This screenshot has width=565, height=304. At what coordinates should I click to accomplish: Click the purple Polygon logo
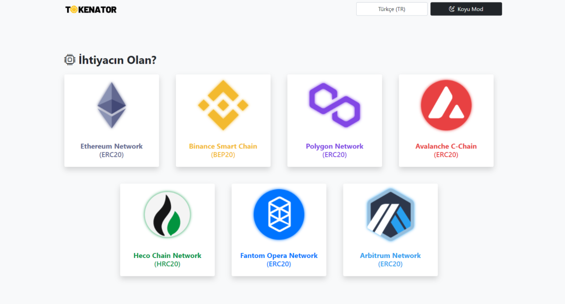(x=335, y=105)
